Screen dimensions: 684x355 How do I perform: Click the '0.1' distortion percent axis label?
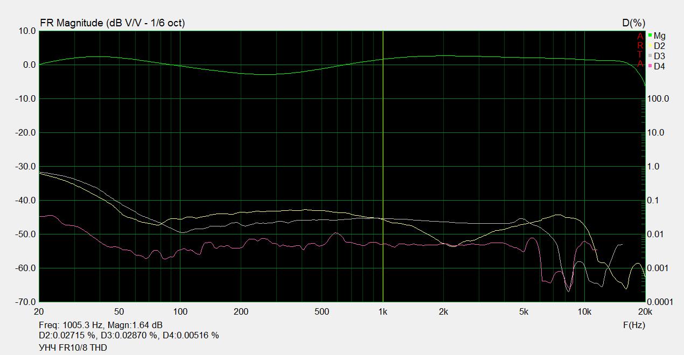coord(653,201)
